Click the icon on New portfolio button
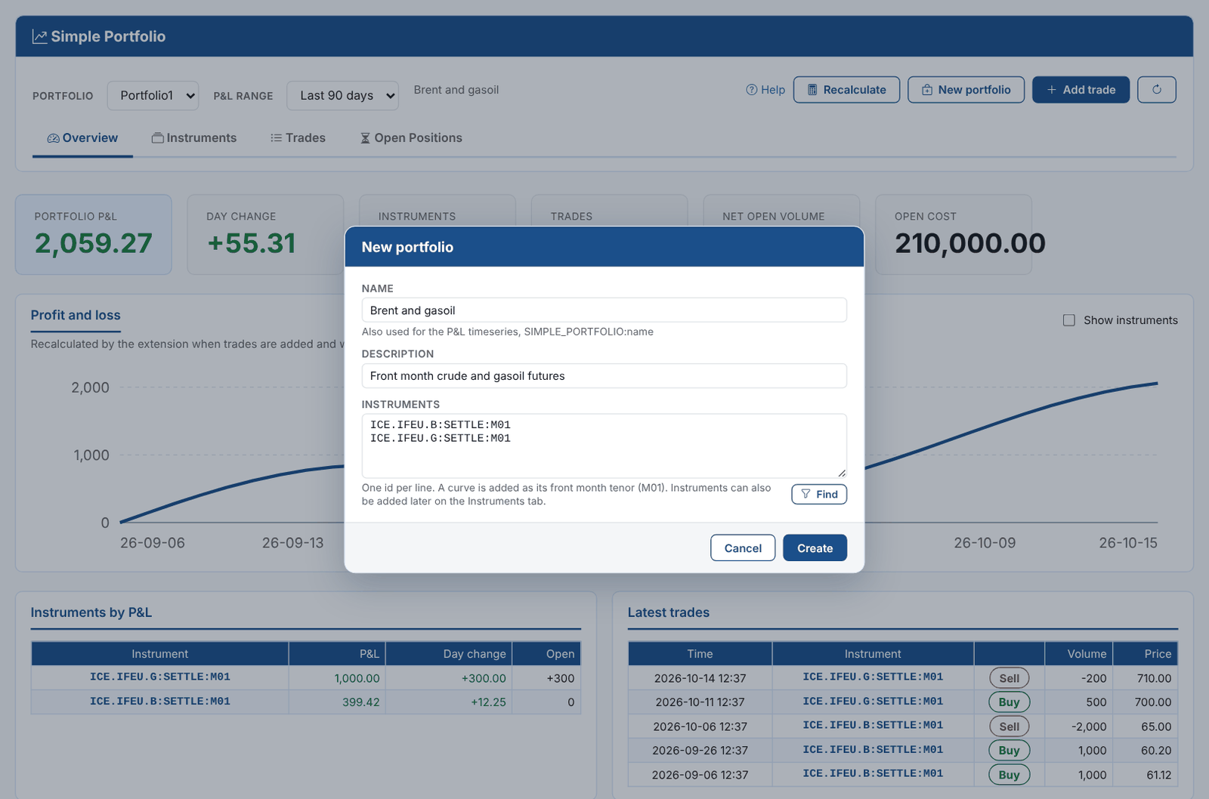The image size is (1209, 799). 927,90
